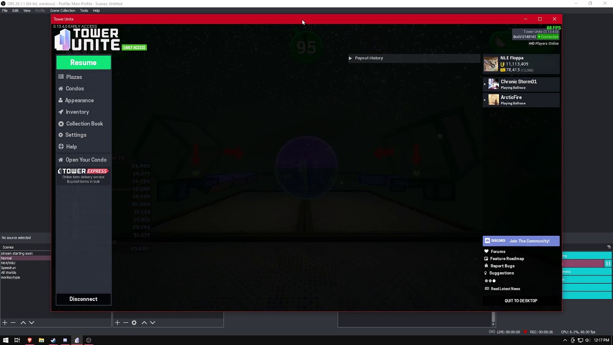Click the Inventory icon
The image size is (613, 345).
click(61, 112)
